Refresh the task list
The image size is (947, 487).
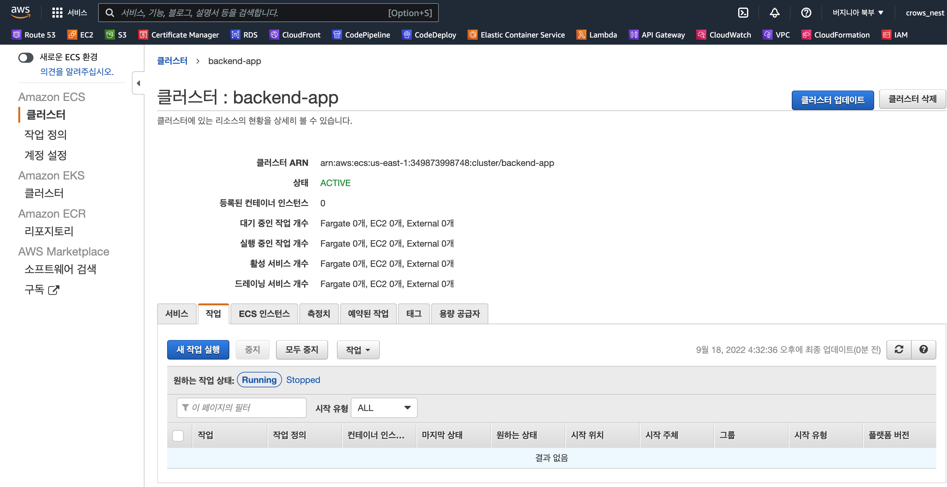pos(899,349)
